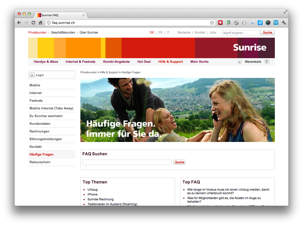Open Mobile in the left sidebar
The height and width of the screenshot is (226, 303).
click(52, 85)
